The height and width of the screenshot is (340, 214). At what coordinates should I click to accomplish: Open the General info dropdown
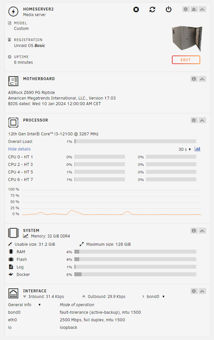point(24,305)
